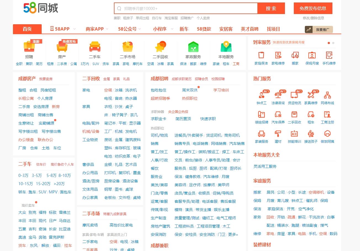360x251 pixels.
Task: Open the 灵活用工服务 link
Action: pos(265,166)
